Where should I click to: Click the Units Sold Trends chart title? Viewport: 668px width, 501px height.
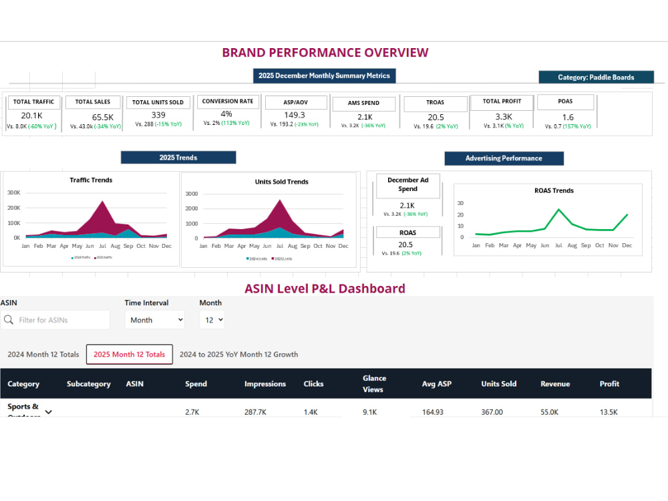(x=282, y=182)
